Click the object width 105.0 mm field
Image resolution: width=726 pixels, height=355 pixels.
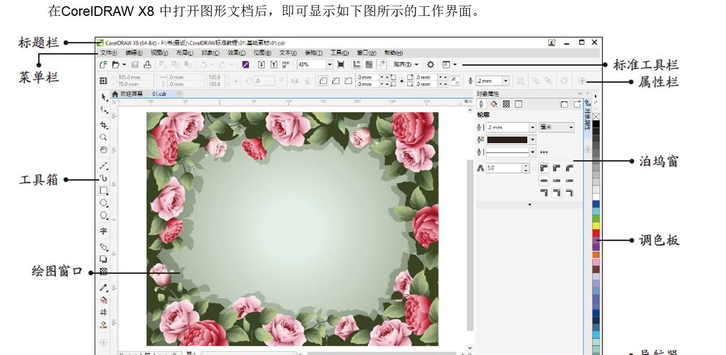click(x=136, y=77)
